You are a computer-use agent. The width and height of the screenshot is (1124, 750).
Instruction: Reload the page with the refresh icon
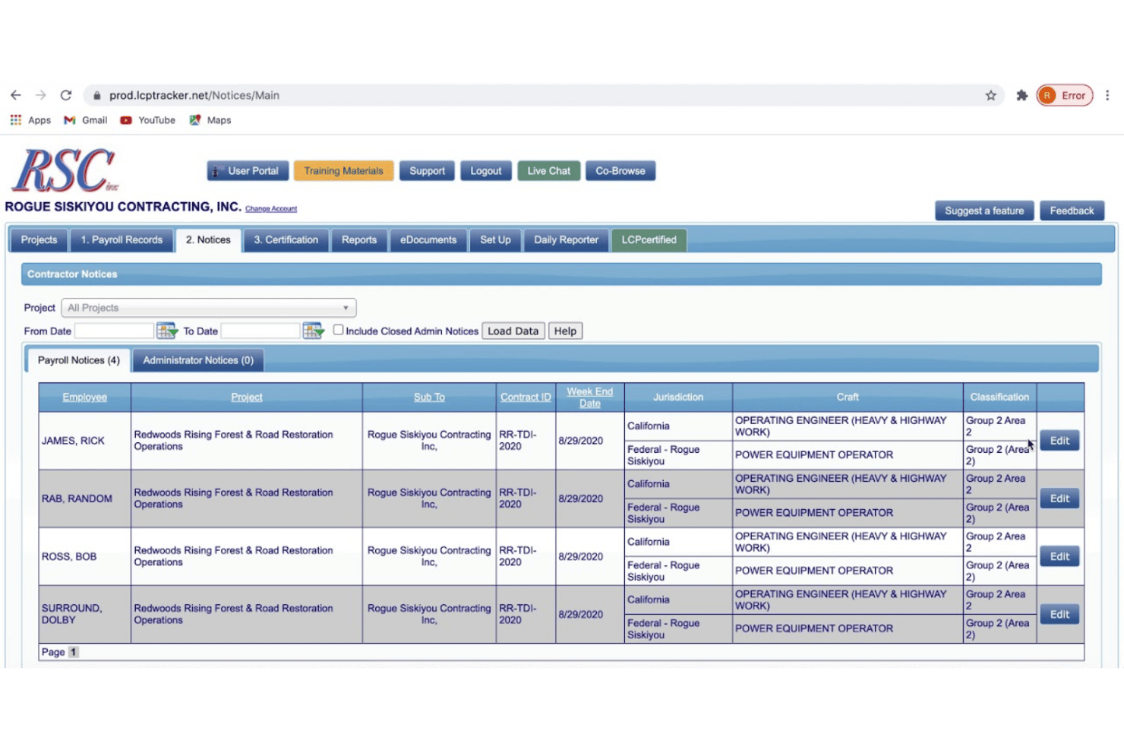[x=66, y=95]
